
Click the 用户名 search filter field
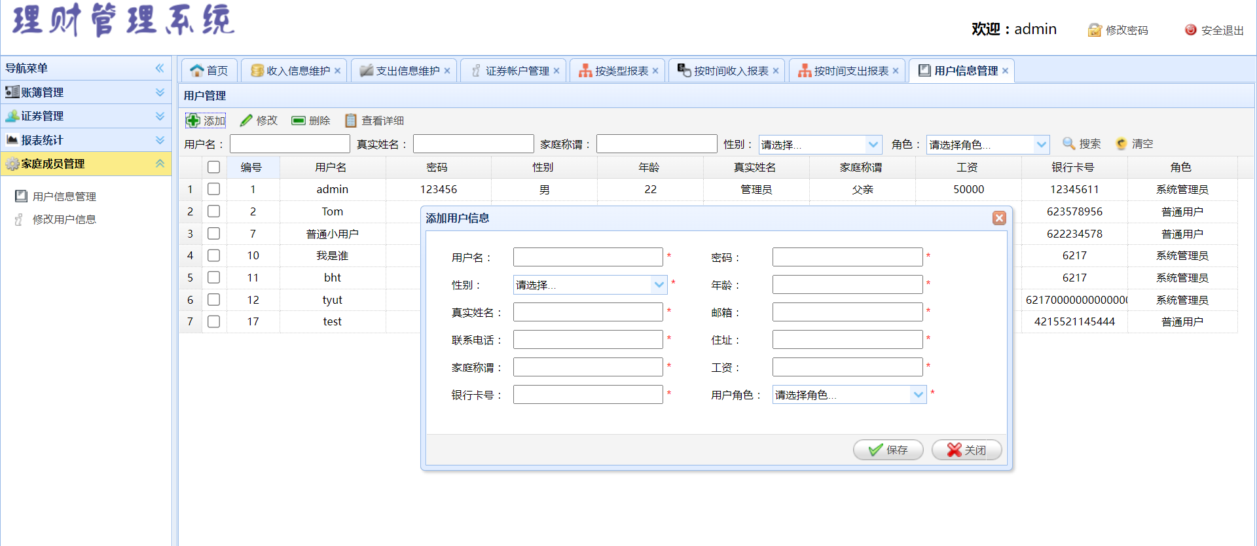click(290, 144)
